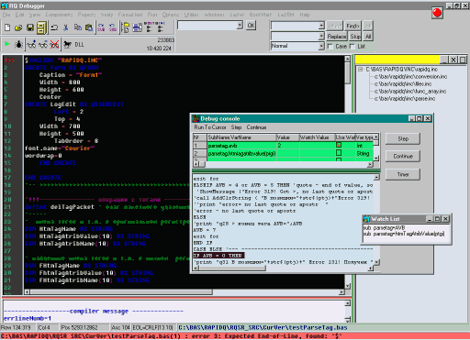Paste from clipboard with the paste icon

(x=89, y=27)
